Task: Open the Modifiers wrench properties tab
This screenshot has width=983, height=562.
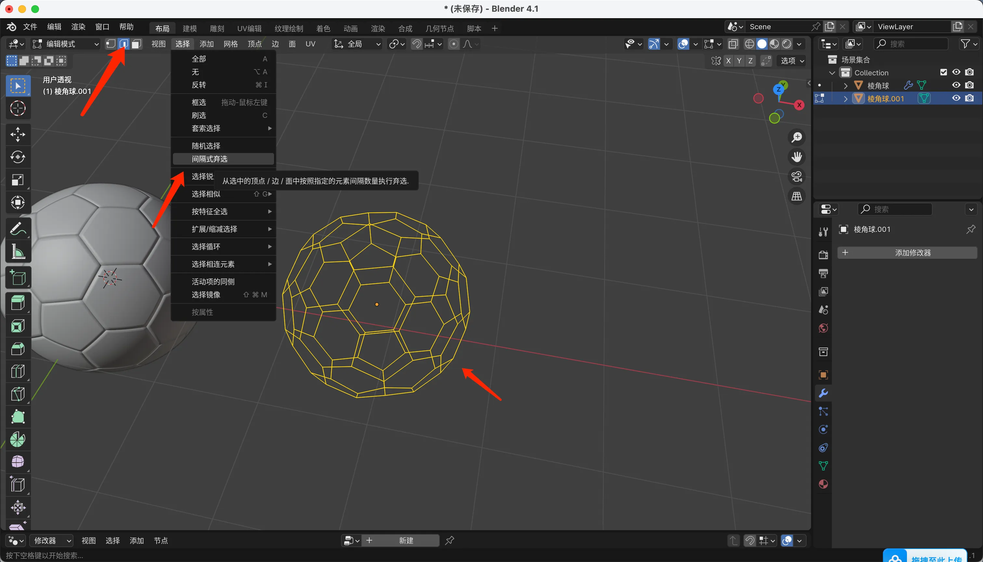Action: (x=823, y=393)
